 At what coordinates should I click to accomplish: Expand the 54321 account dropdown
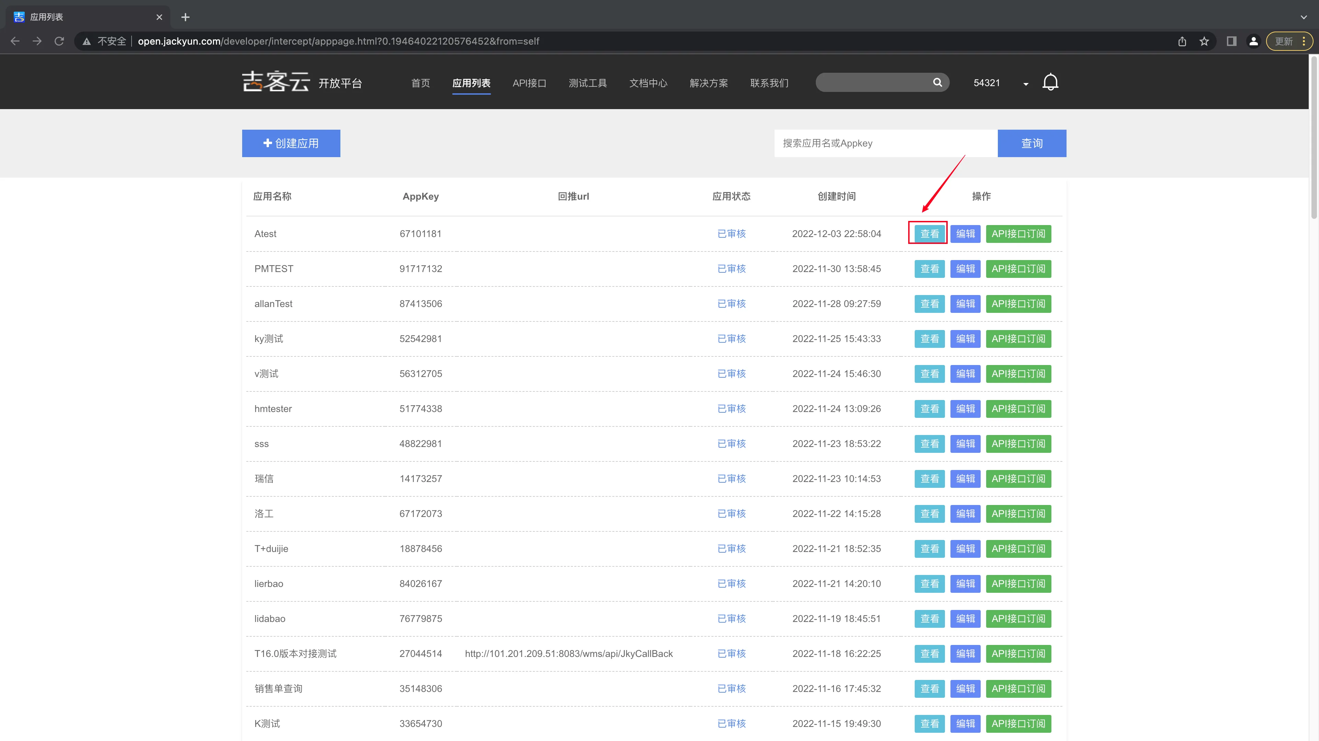point(1026,84)
